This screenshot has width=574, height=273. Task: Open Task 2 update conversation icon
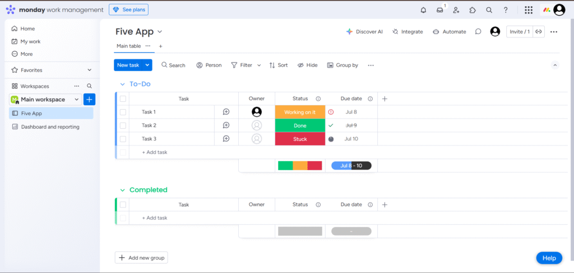tap(226, 125)
